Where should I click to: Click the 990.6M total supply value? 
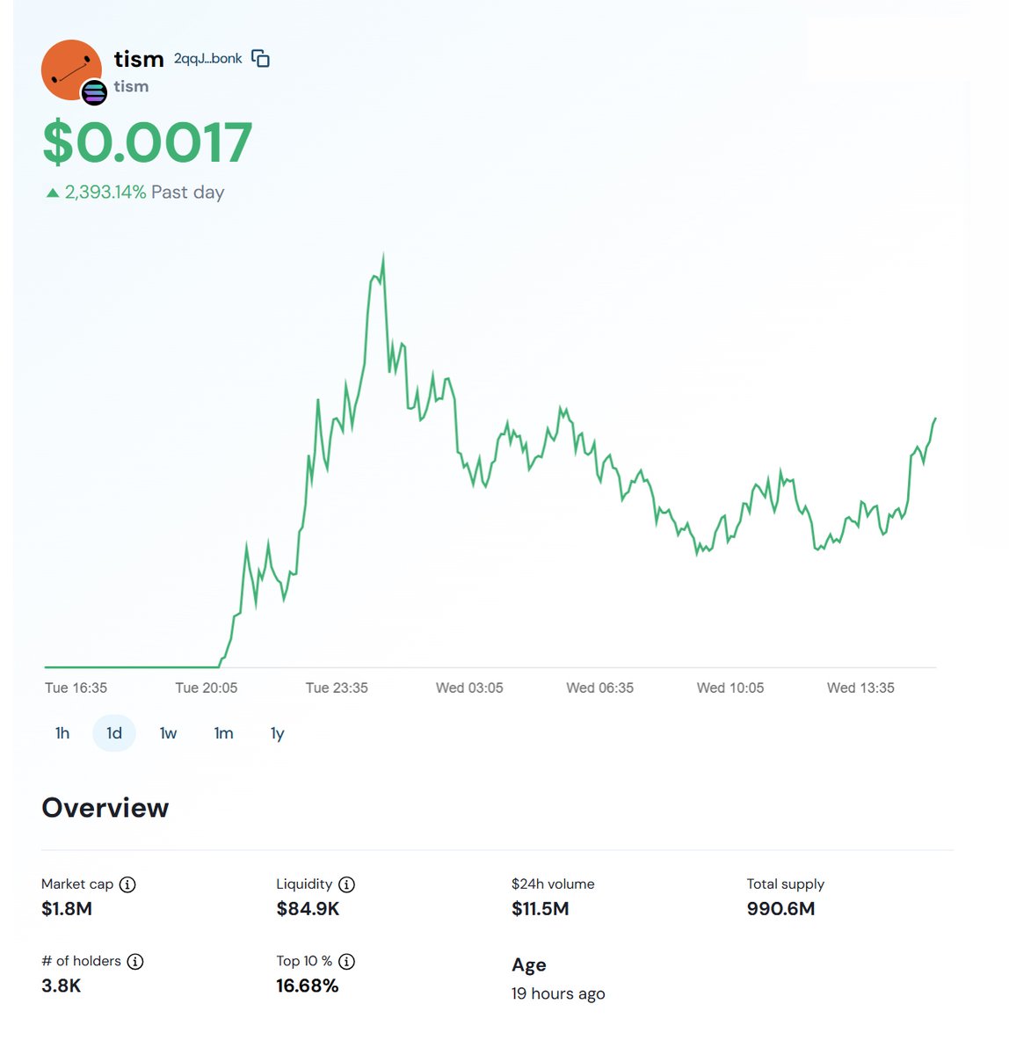(781, 909)
